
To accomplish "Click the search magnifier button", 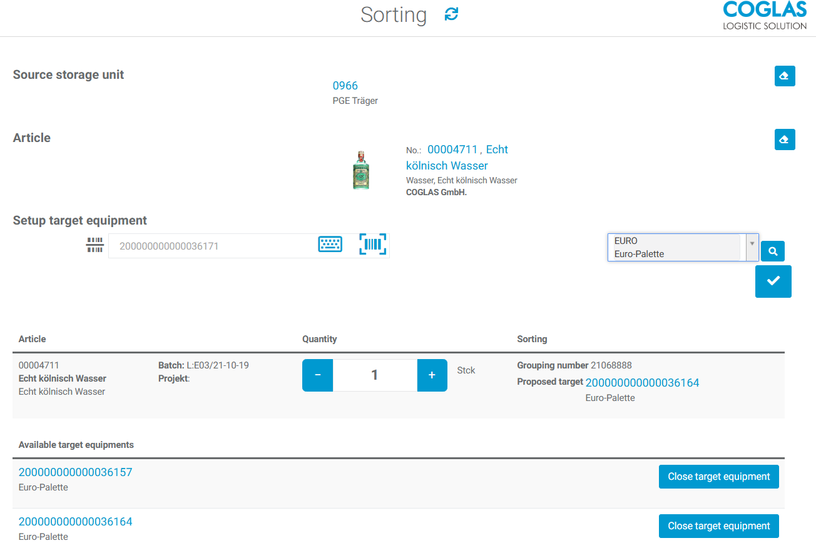I will click(x=773, y=251).
